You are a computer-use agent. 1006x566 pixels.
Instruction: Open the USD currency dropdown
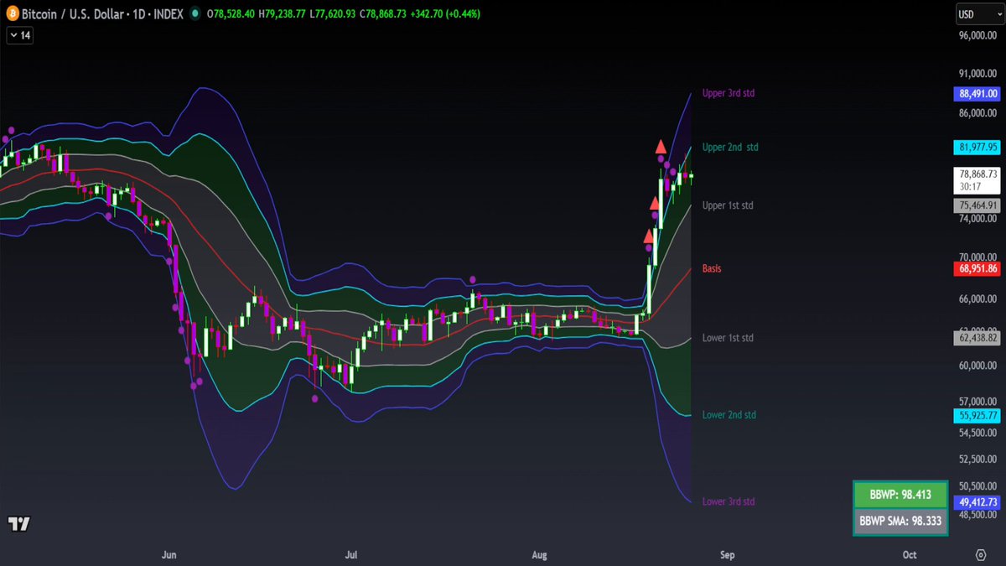tap(980, 14)
